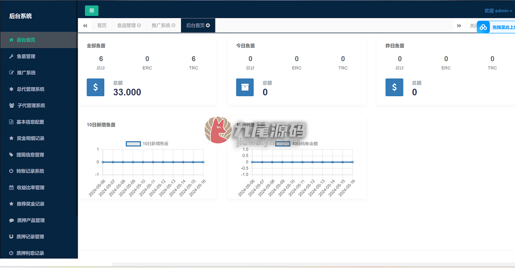Screen dimensions: 515x268
Task: Open 奖金明细记录 sidebar entry
Action: click(39, 138)
